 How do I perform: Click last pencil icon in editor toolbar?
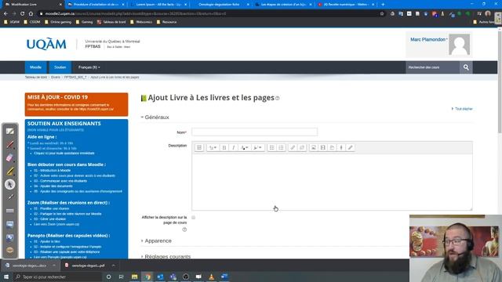point(351,147)
